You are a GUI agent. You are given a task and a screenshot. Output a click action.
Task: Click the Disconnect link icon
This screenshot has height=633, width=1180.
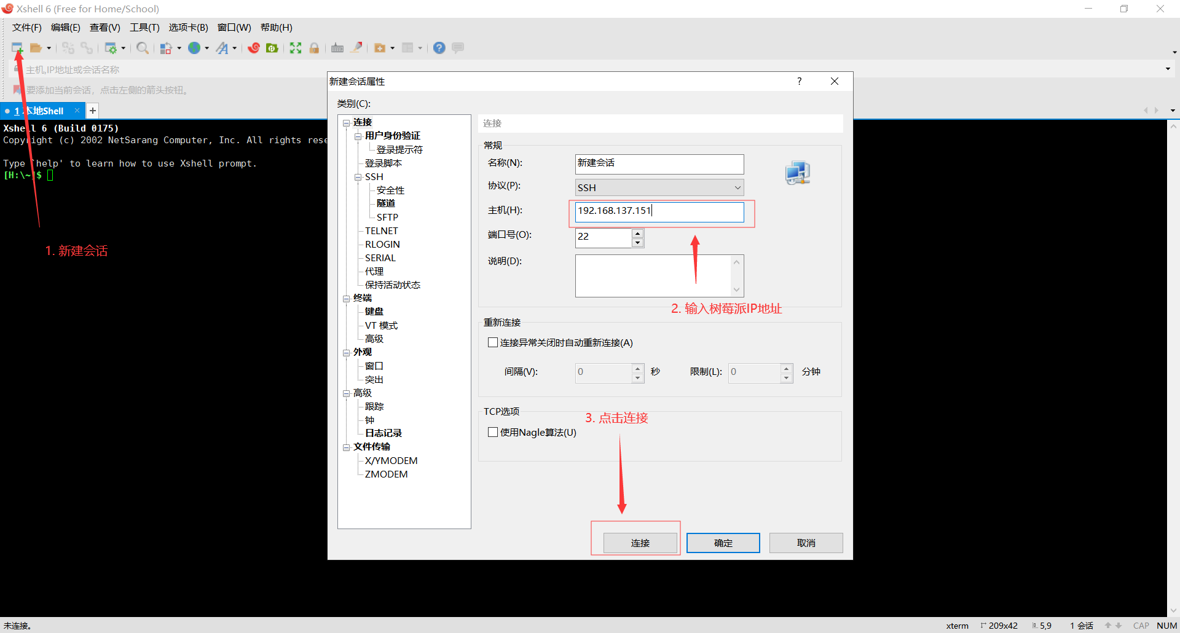pos(87,48)
